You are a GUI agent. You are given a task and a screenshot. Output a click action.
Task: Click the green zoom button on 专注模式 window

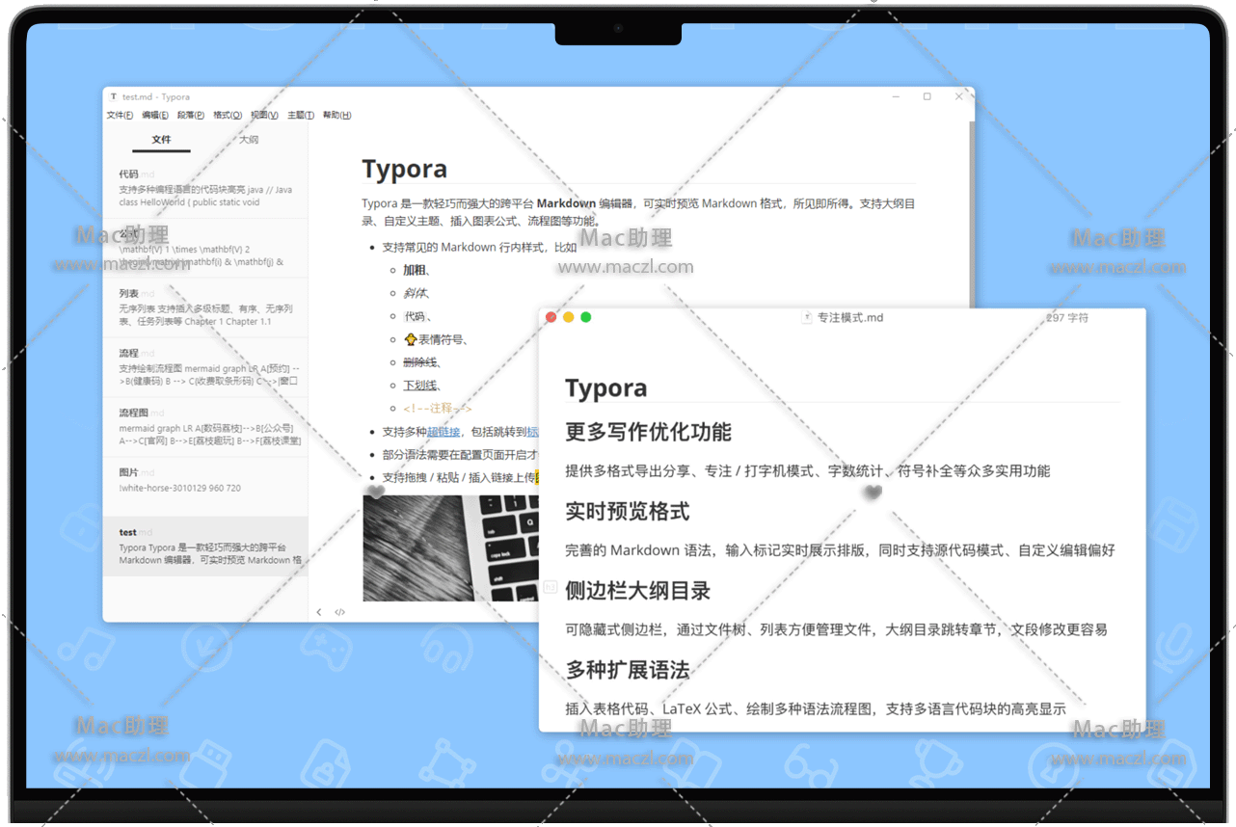coord(585,317)
